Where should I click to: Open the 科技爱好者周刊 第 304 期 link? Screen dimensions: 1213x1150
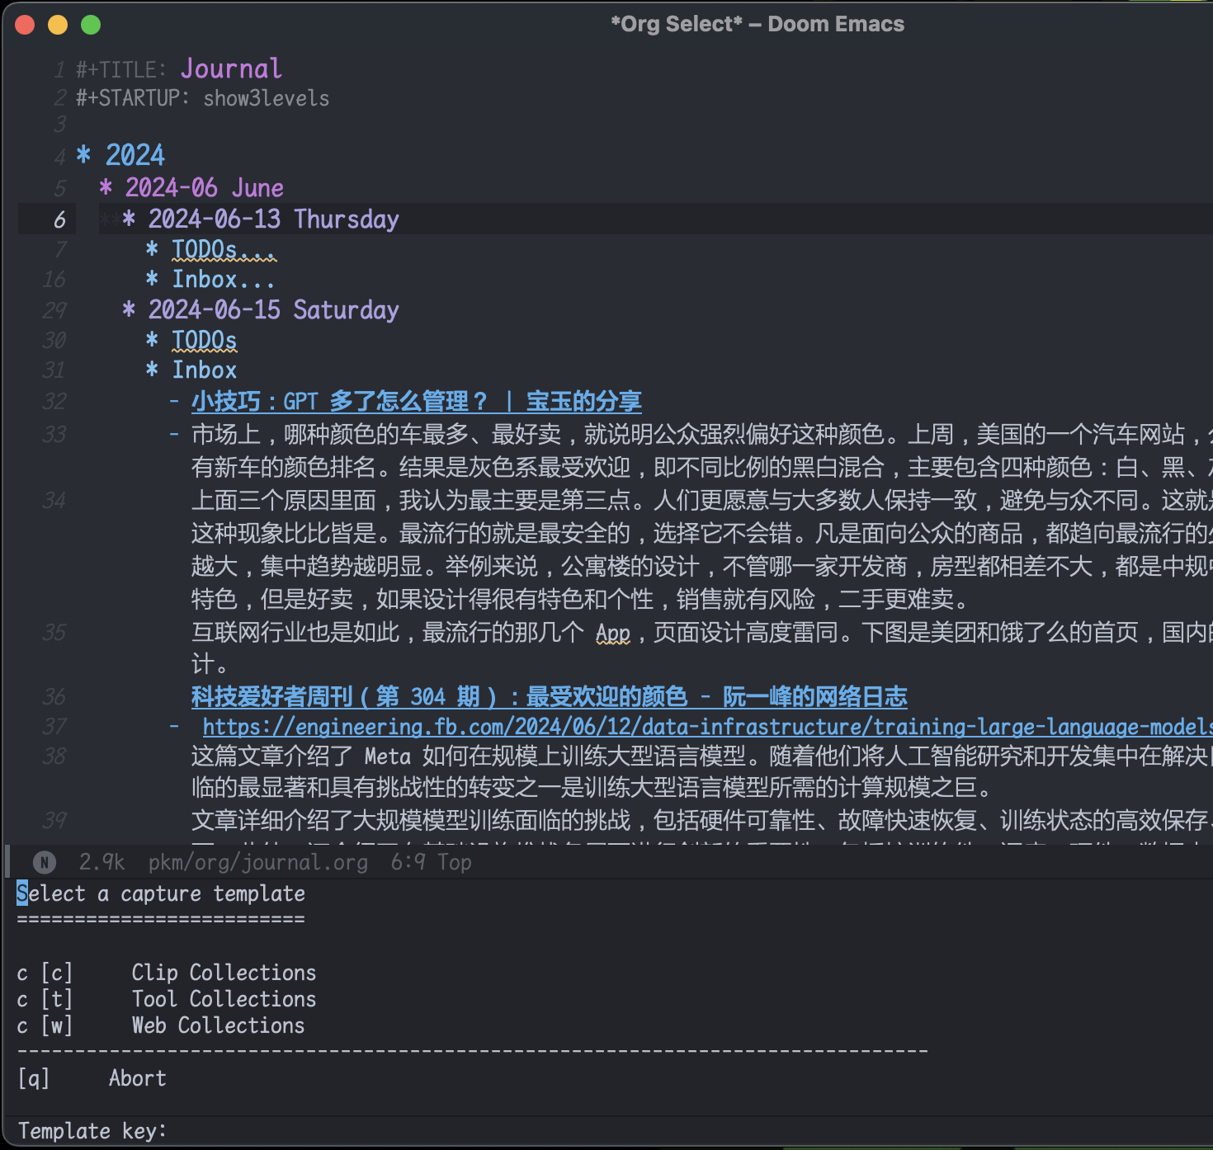(x=549, y=697)
